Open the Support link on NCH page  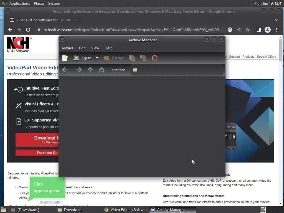(x=234, y=57)
